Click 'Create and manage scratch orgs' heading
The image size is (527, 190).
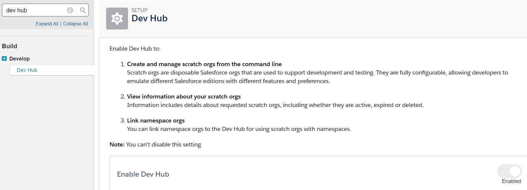pos(204,64)
